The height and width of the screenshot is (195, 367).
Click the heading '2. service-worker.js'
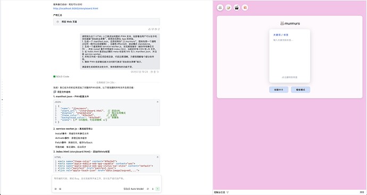click(73, 129)
